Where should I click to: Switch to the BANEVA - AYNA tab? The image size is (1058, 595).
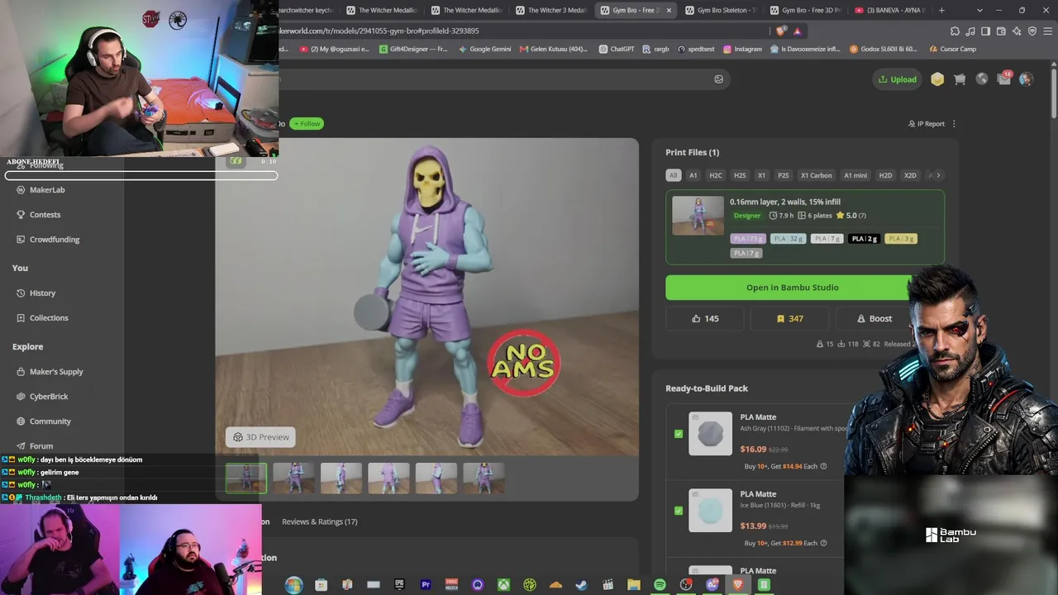tap(890, 10)
